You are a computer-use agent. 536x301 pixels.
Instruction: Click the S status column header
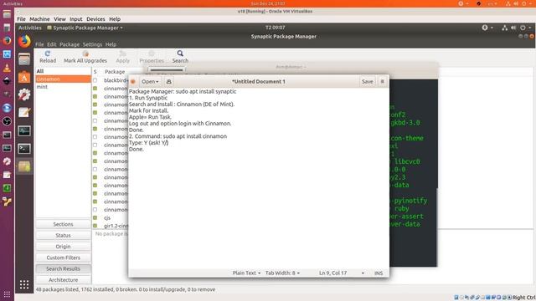(x=95, y=72)
